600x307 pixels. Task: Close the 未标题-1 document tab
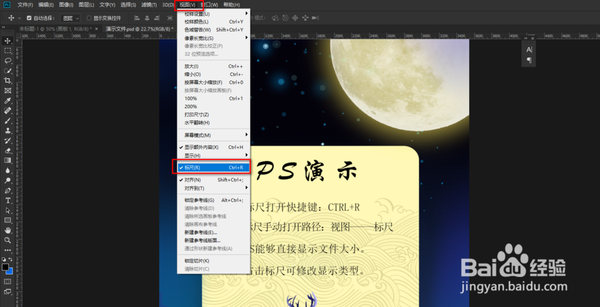click(97, 29)
